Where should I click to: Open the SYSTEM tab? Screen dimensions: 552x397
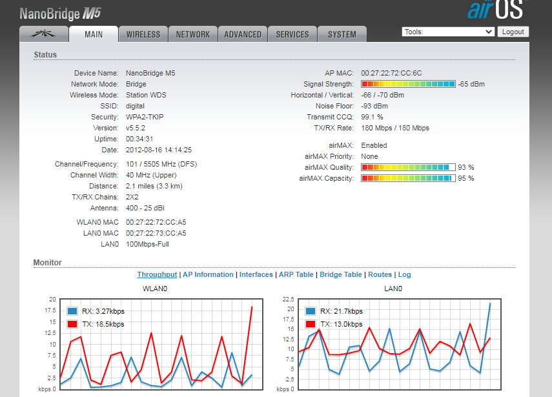342,34
